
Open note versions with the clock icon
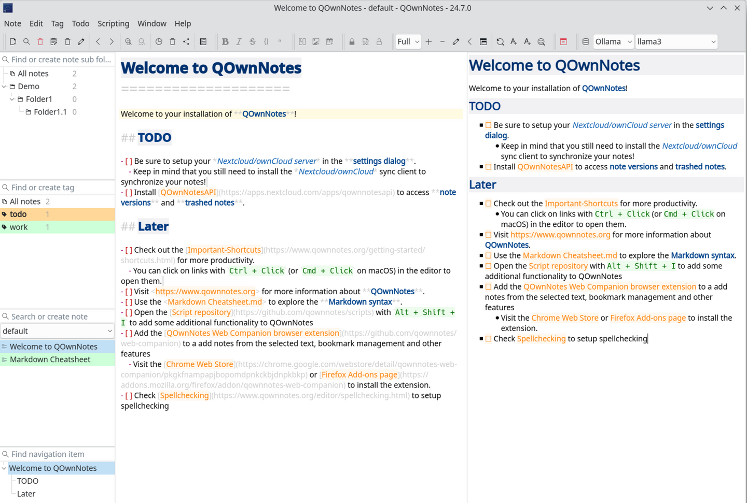point(159,41)
